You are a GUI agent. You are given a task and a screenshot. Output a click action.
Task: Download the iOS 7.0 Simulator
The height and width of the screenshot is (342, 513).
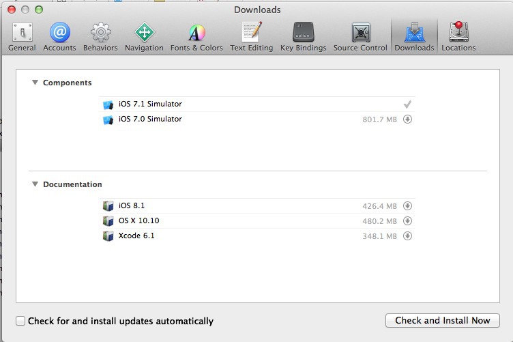click(x=407, y=119)
